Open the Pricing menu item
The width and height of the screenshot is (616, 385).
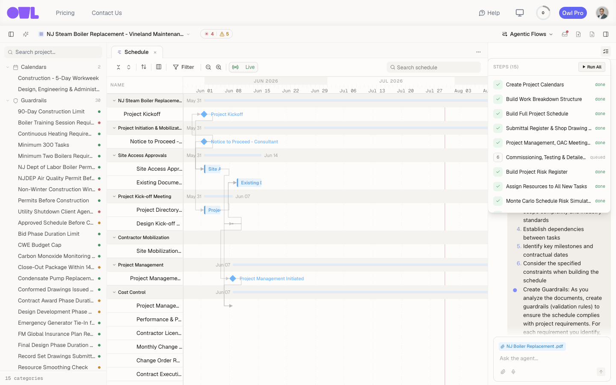65,13
